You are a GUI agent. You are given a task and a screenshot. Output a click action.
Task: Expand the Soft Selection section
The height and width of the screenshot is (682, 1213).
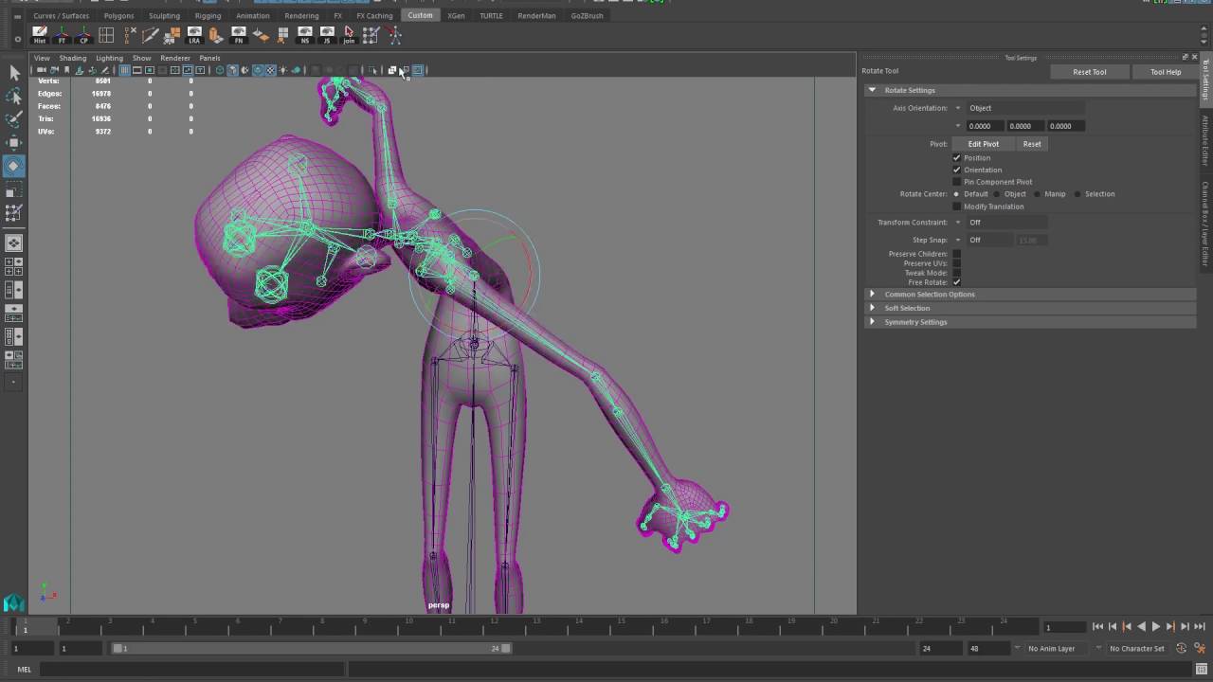click(907, 308)
